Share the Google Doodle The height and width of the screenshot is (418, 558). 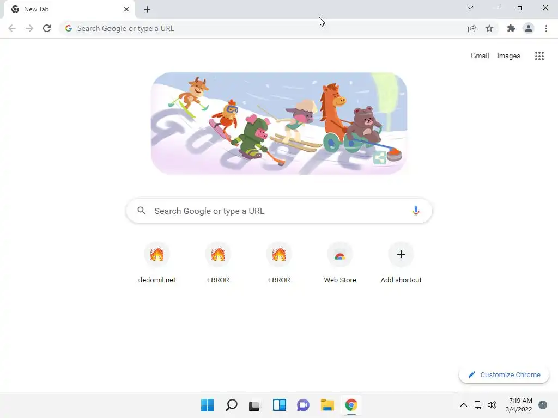click(x=380, y=158)
